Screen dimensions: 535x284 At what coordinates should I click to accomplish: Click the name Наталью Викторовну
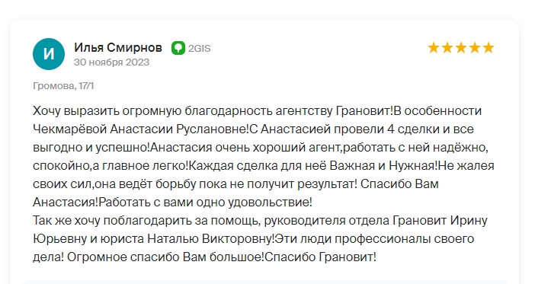point(210,238)
